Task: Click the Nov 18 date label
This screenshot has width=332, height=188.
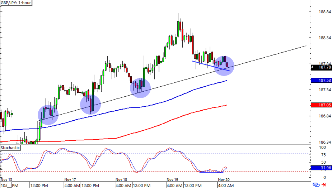Action: point(121,179)
